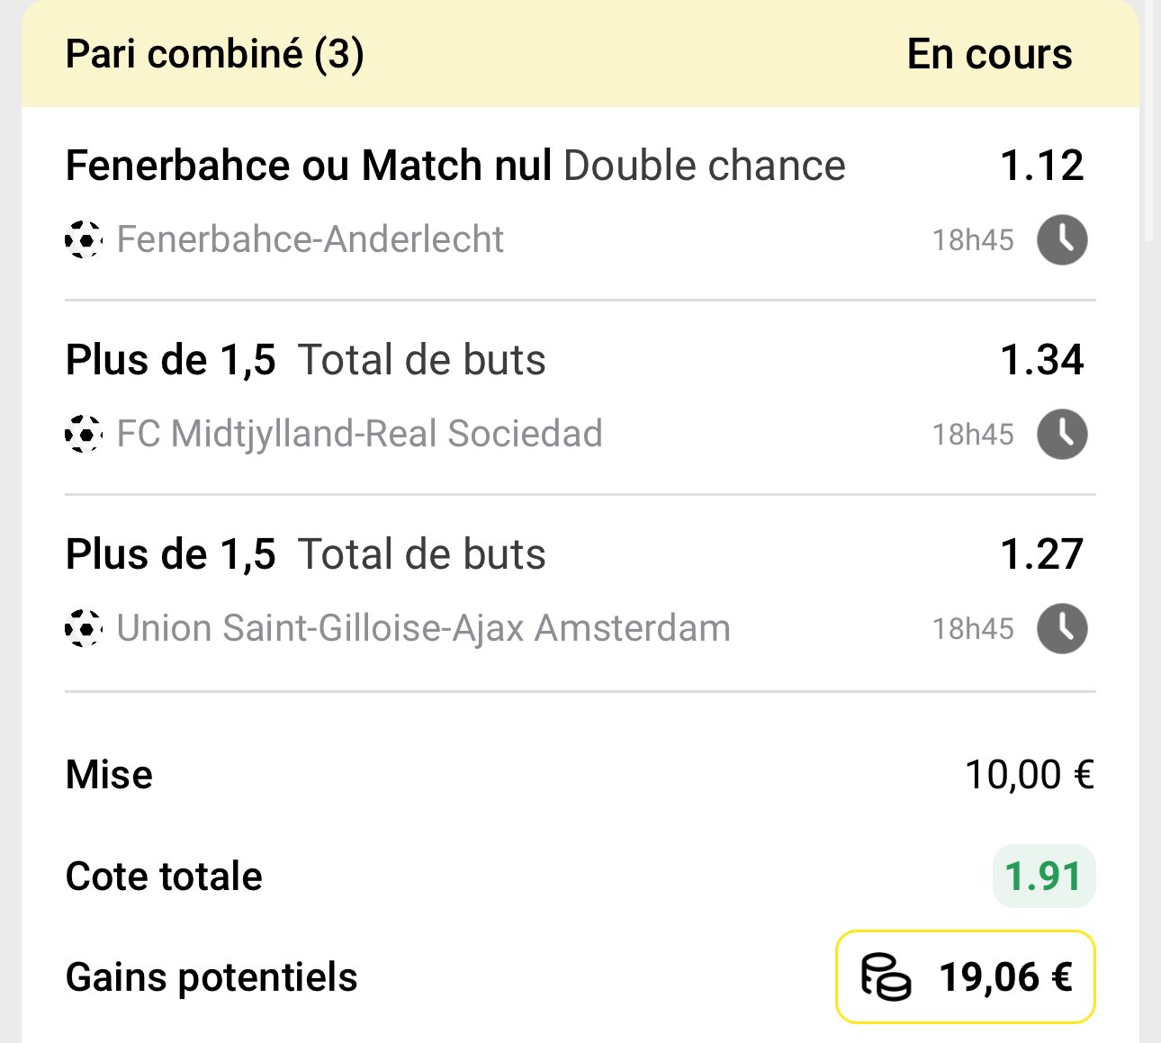This screenshot has height=1043, width=1161.
Task: Click the clock icon for Fenerbahce-Anderlecht
Action: [x=1062, y=240]
